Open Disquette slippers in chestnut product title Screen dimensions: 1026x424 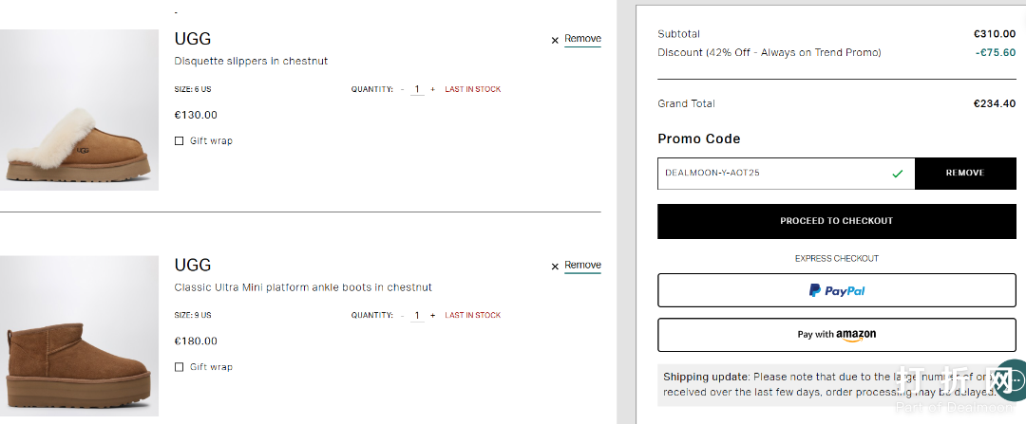[x=251, y=62]
